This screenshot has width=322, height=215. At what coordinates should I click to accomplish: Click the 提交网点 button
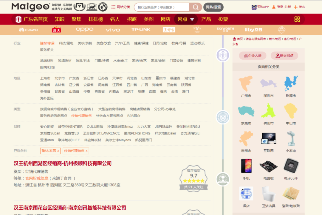pyautogui.click(x=284, y=56)
